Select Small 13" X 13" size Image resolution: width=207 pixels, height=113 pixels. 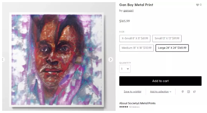tap(167, 38)
